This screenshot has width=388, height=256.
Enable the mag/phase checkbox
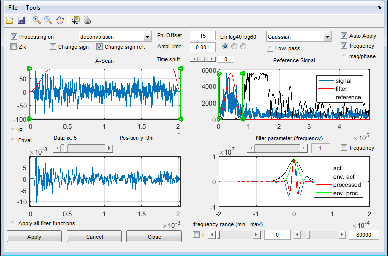click(x=344, y=56)
